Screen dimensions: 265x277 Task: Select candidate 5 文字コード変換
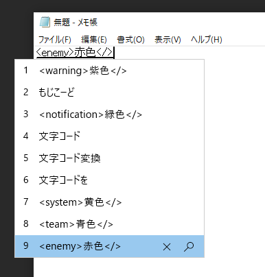109,158
